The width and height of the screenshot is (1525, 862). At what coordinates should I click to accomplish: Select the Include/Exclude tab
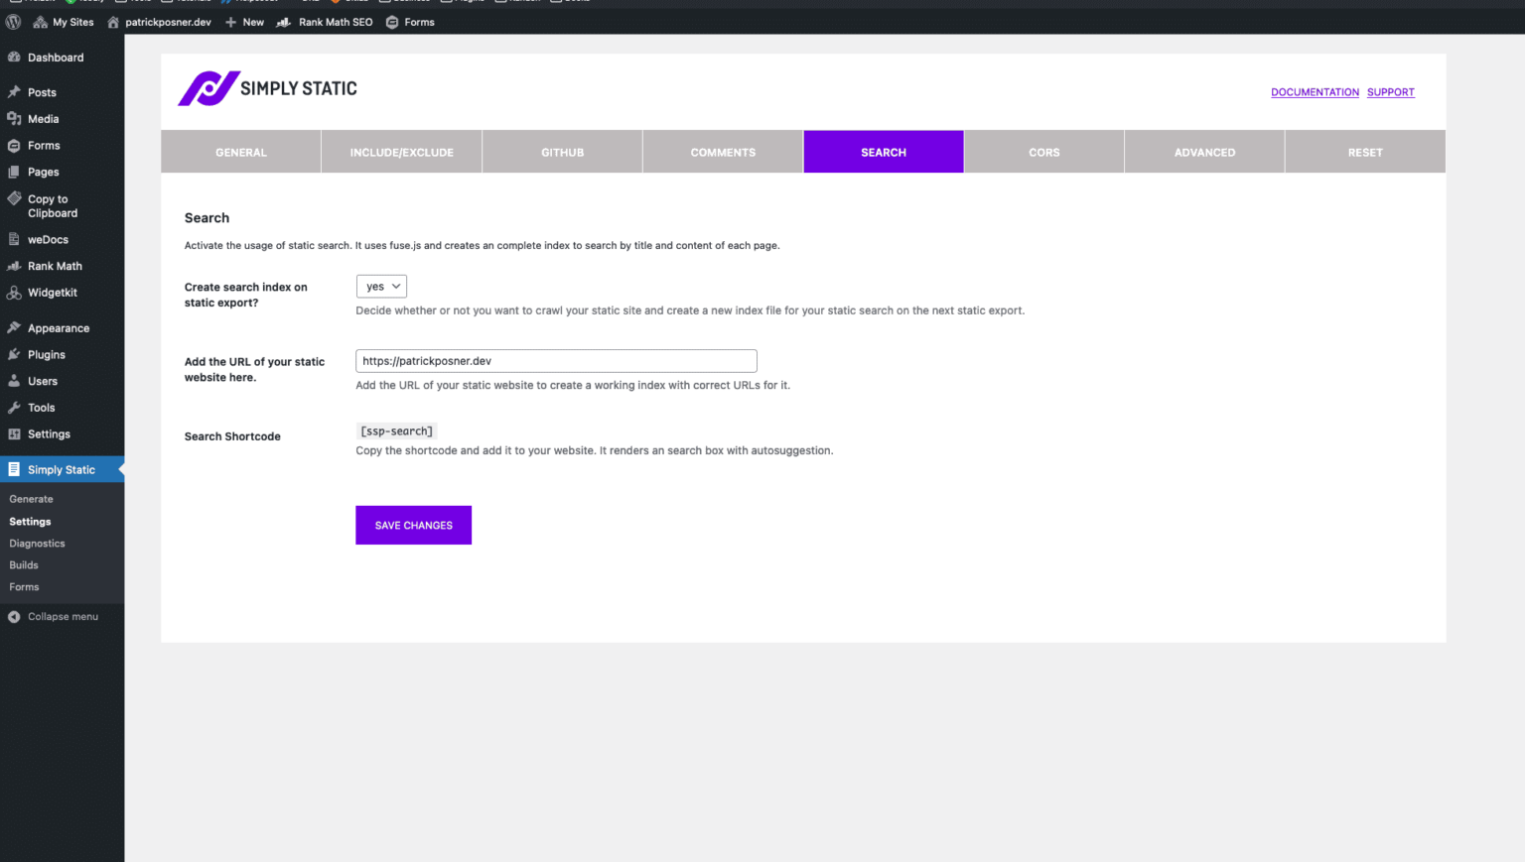[x=401, y=152]
